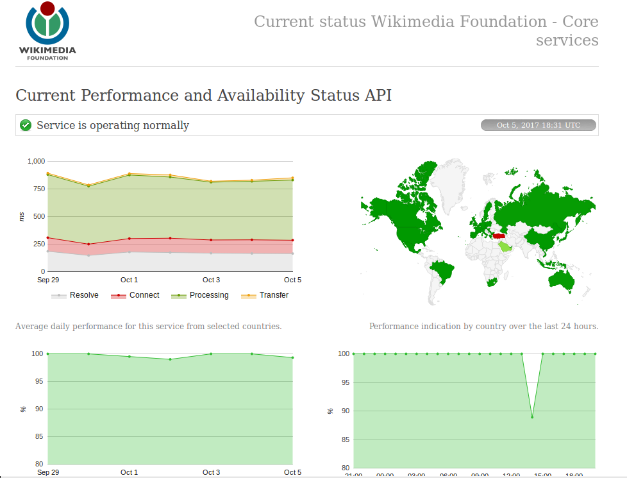Click the Oct 3 point on daily availability chart

[211, 354]
